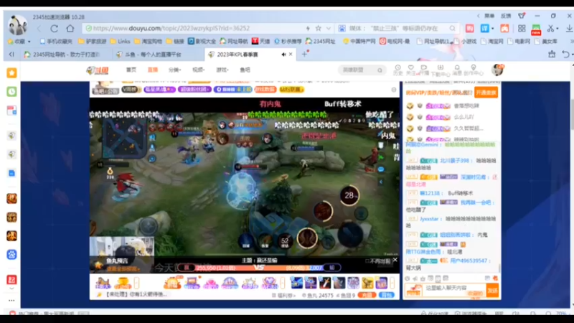Click the sidebar three-dots more icon
This screenshot has width=574, height=323.
11,300
